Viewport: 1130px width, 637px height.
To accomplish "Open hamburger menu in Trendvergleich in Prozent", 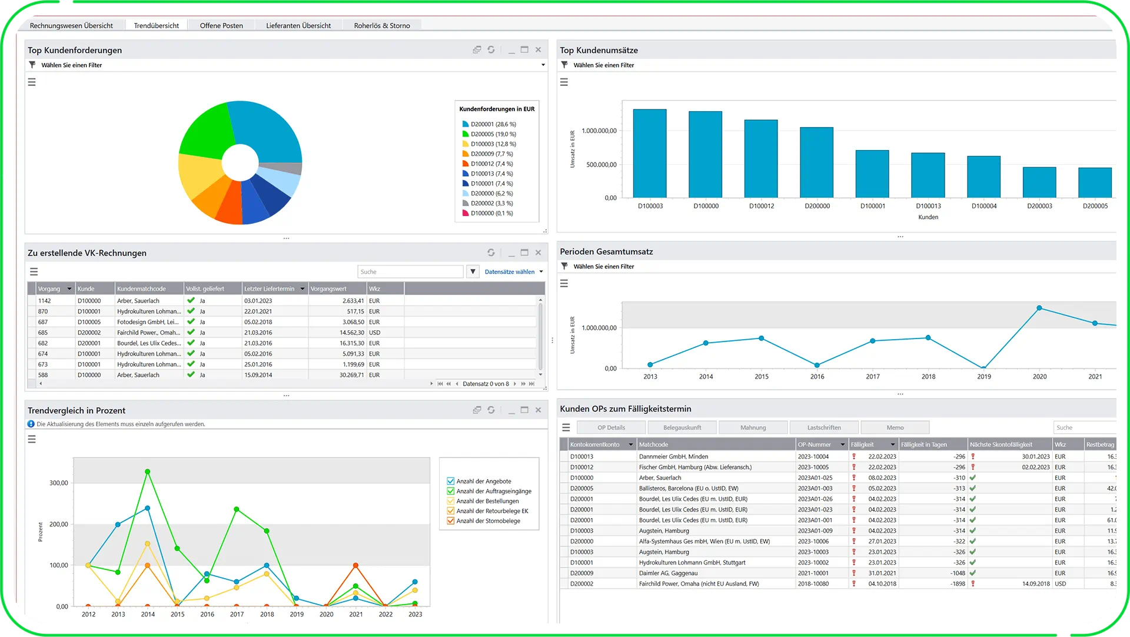I will pyautogui.click(x=32, y=440).
